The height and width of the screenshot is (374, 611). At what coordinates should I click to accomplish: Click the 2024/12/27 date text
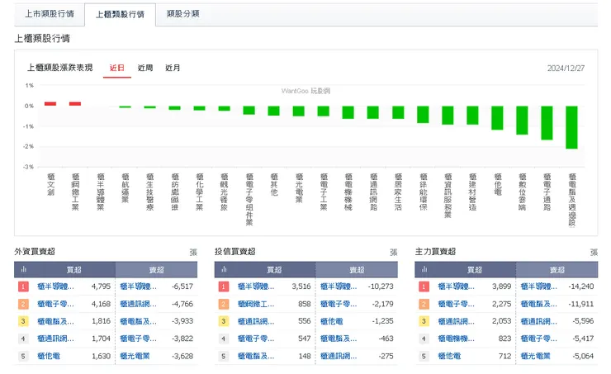[x=566, y=69]
